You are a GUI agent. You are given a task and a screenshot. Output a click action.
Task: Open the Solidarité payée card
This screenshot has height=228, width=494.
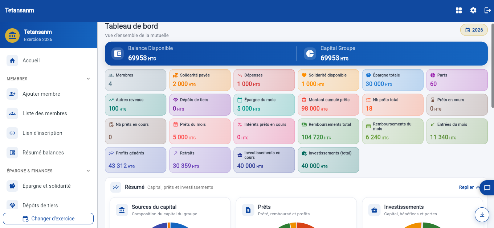tap(200, 80)
